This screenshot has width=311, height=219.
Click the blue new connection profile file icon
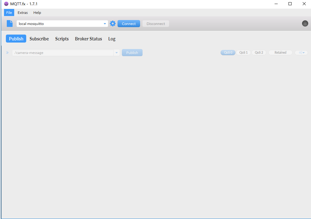[x=10, y=24]
